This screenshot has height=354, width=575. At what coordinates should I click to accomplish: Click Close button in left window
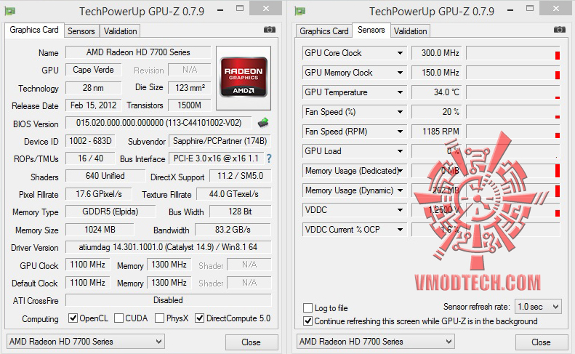pyautogui.click(x=252, y=342)
